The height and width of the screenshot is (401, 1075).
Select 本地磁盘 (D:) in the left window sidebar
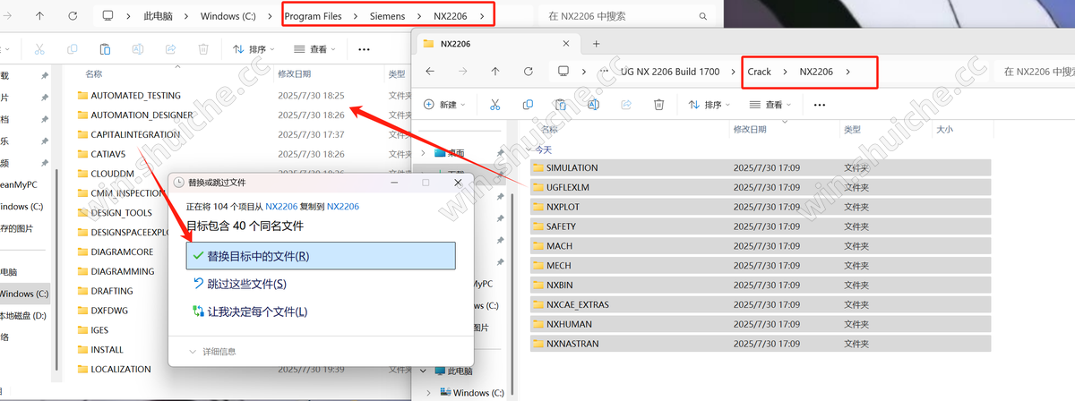(x=23, y=315)
